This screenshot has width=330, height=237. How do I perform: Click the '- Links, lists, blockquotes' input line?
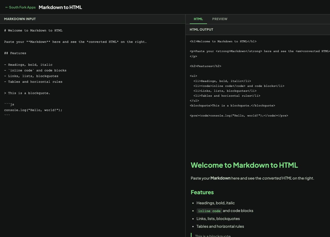(x=31, y=76)
